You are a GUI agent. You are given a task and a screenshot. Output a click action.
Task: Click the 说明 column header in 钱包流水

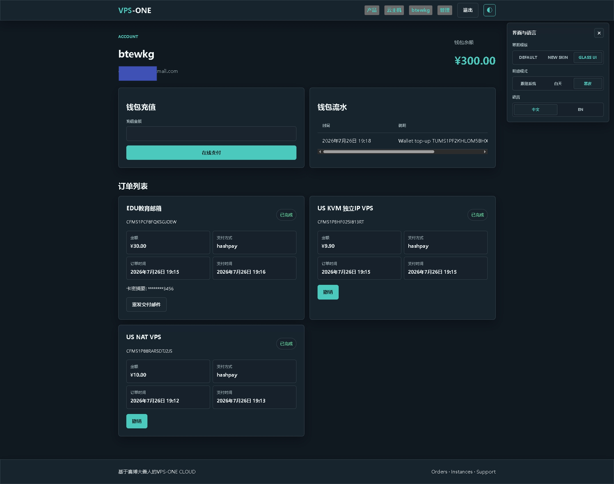(x=402, y=126)
